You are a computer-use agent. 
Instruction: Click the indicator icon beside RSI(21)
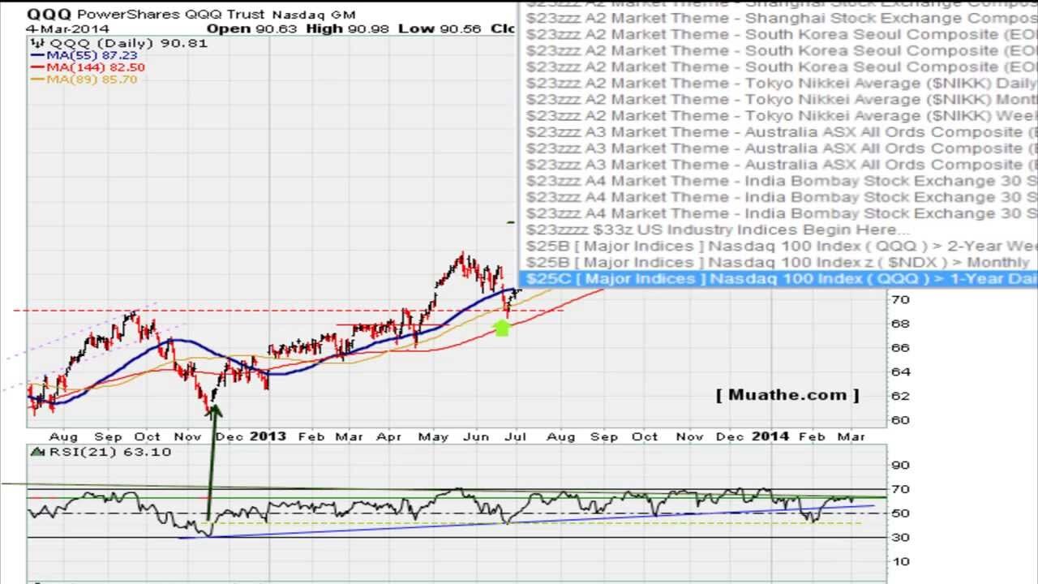click(37, 452)
